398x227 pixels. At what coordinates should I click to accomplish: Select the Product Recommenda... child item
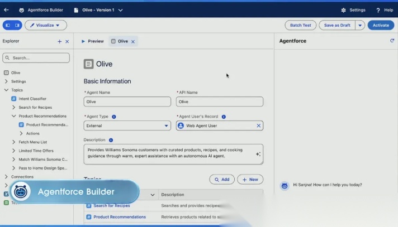[x=47, y=124]
